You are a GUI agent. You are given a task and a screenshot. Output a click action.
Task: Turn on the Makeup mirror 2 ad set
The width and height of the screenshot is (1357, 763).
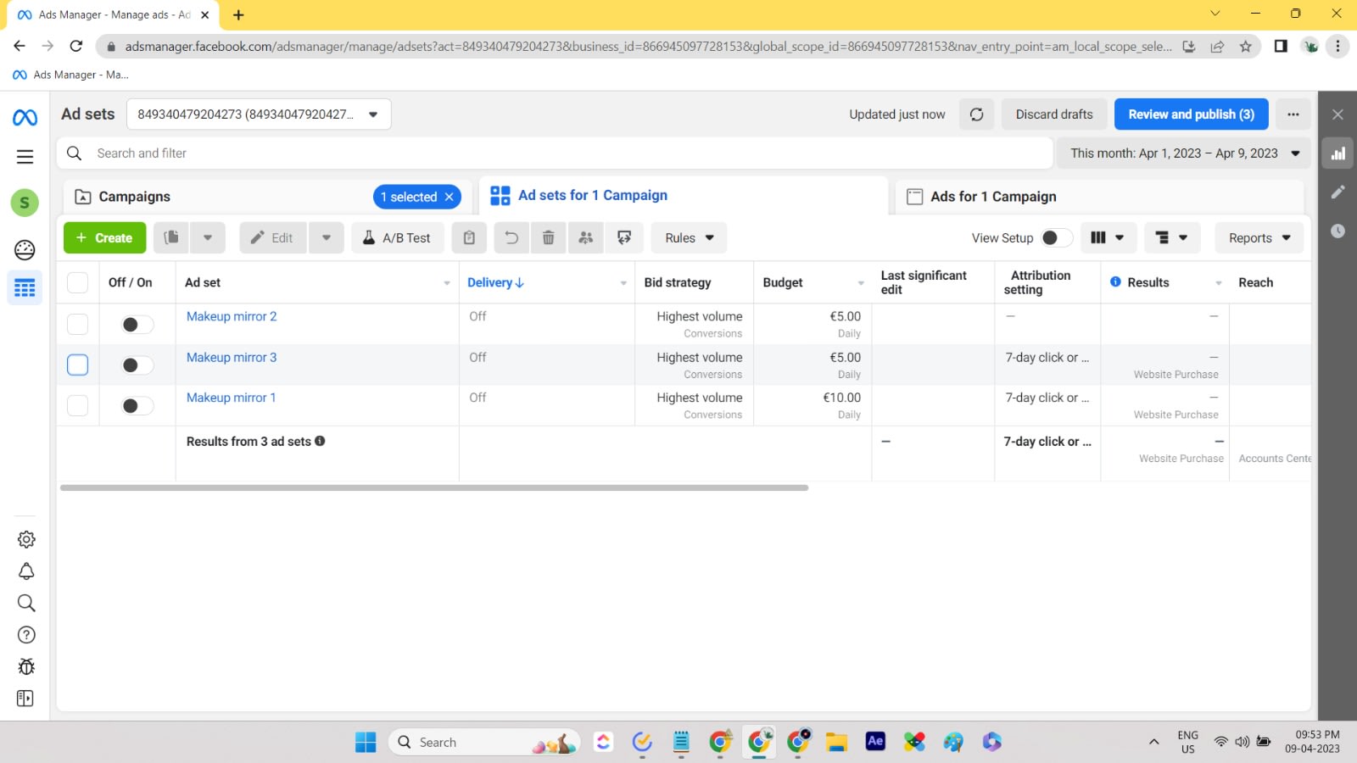(x=137, y=325)
